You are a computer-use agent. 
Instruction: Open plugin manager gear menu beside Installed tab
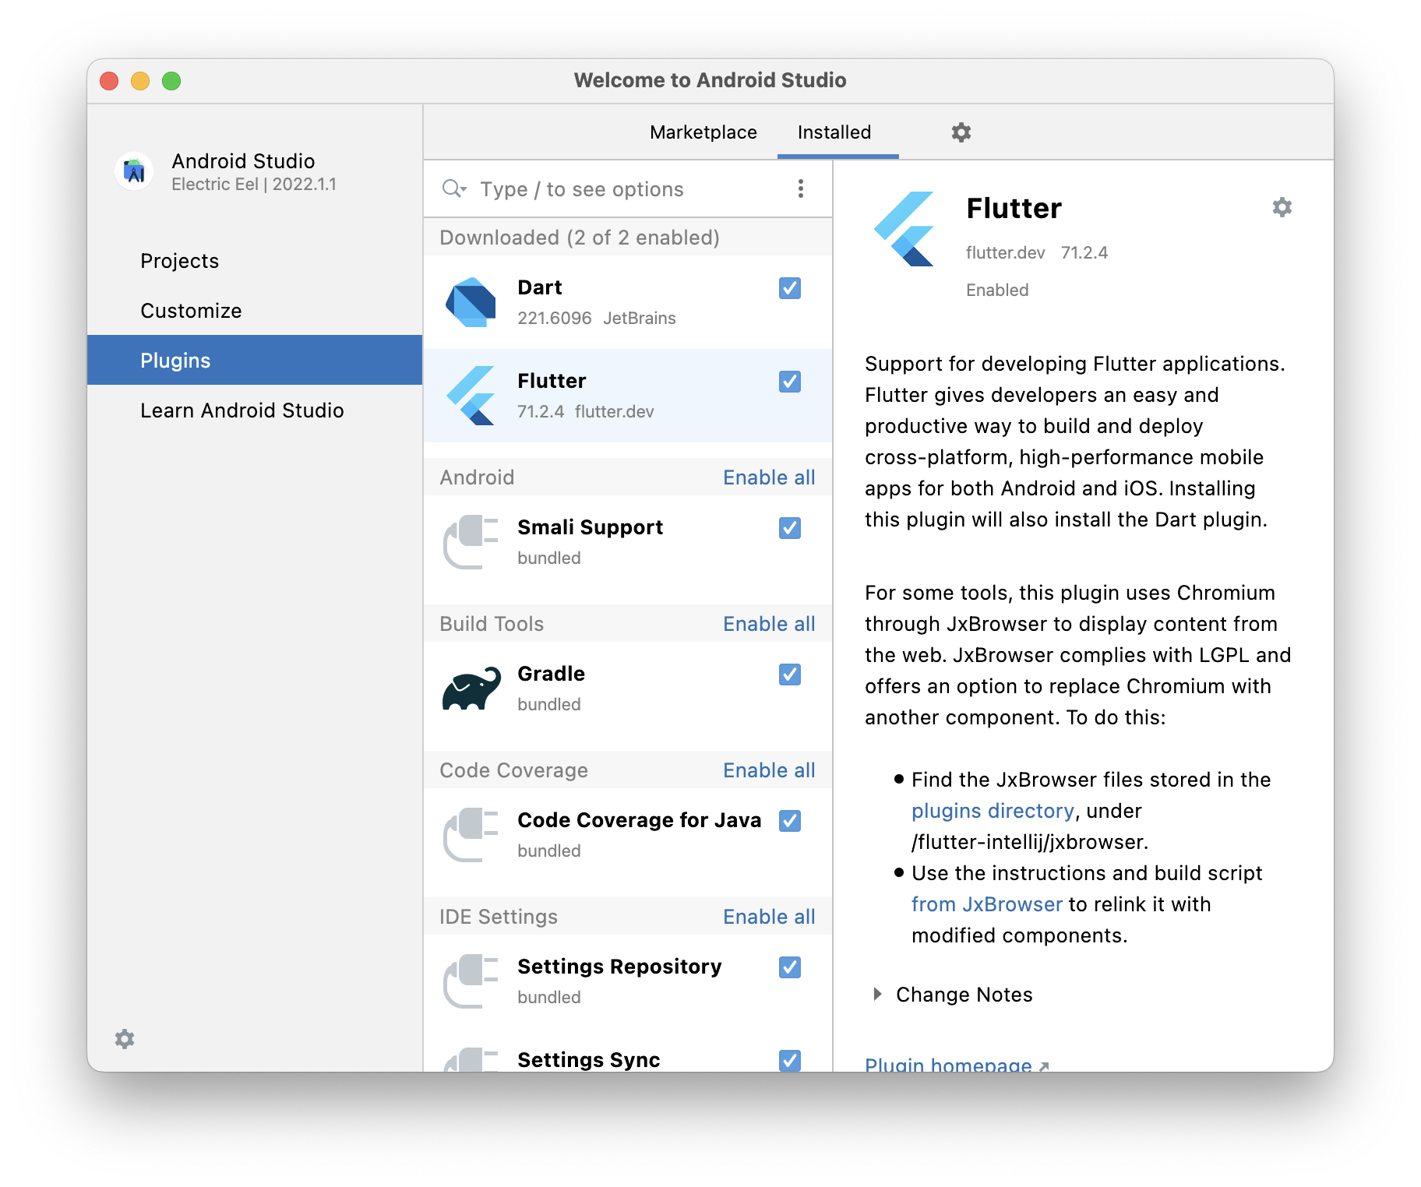pyautogui.click(x=961, y=132)
